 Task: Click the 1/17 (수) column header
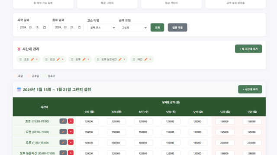point(144,112)
